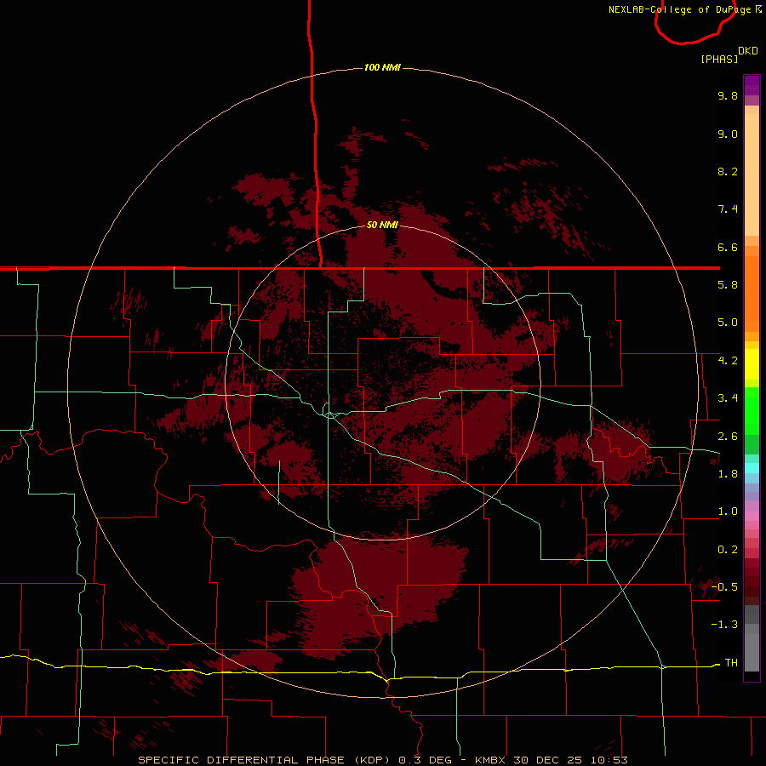Pick the light peach band of color bar
766x766 pixels.
[752, 174]
